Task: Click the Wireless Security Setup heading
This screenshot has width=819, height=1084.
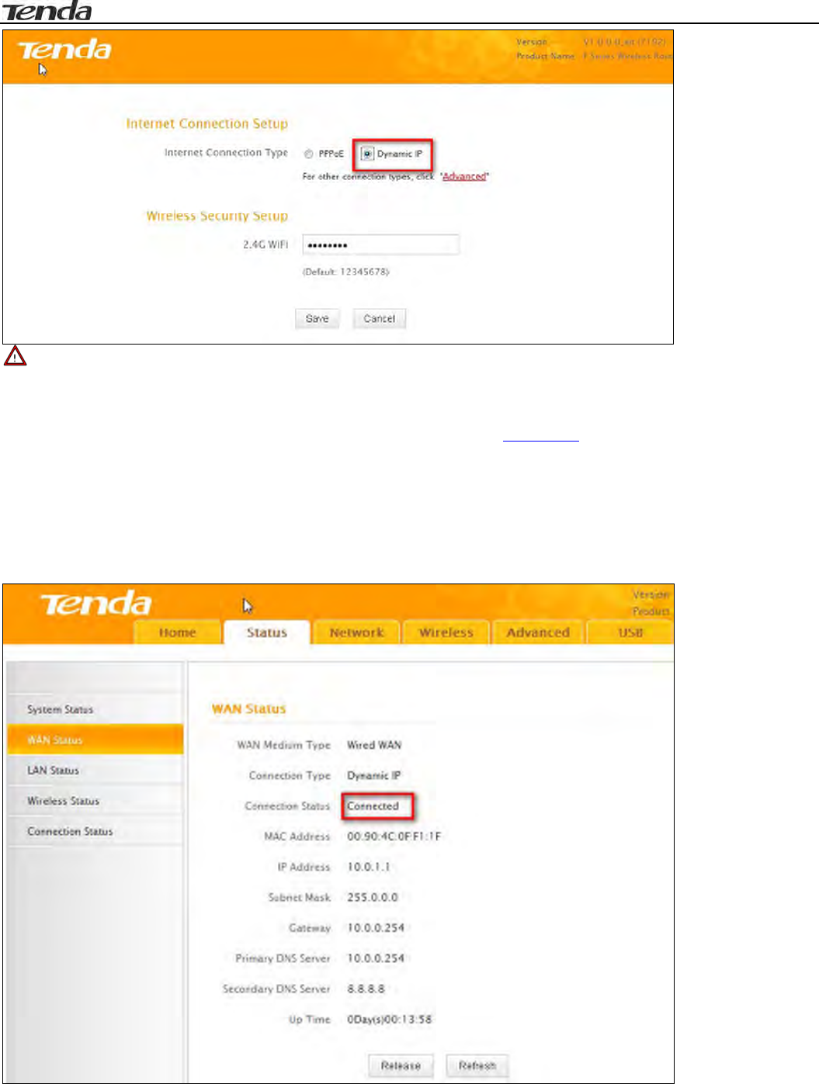Action: [217, 216]
